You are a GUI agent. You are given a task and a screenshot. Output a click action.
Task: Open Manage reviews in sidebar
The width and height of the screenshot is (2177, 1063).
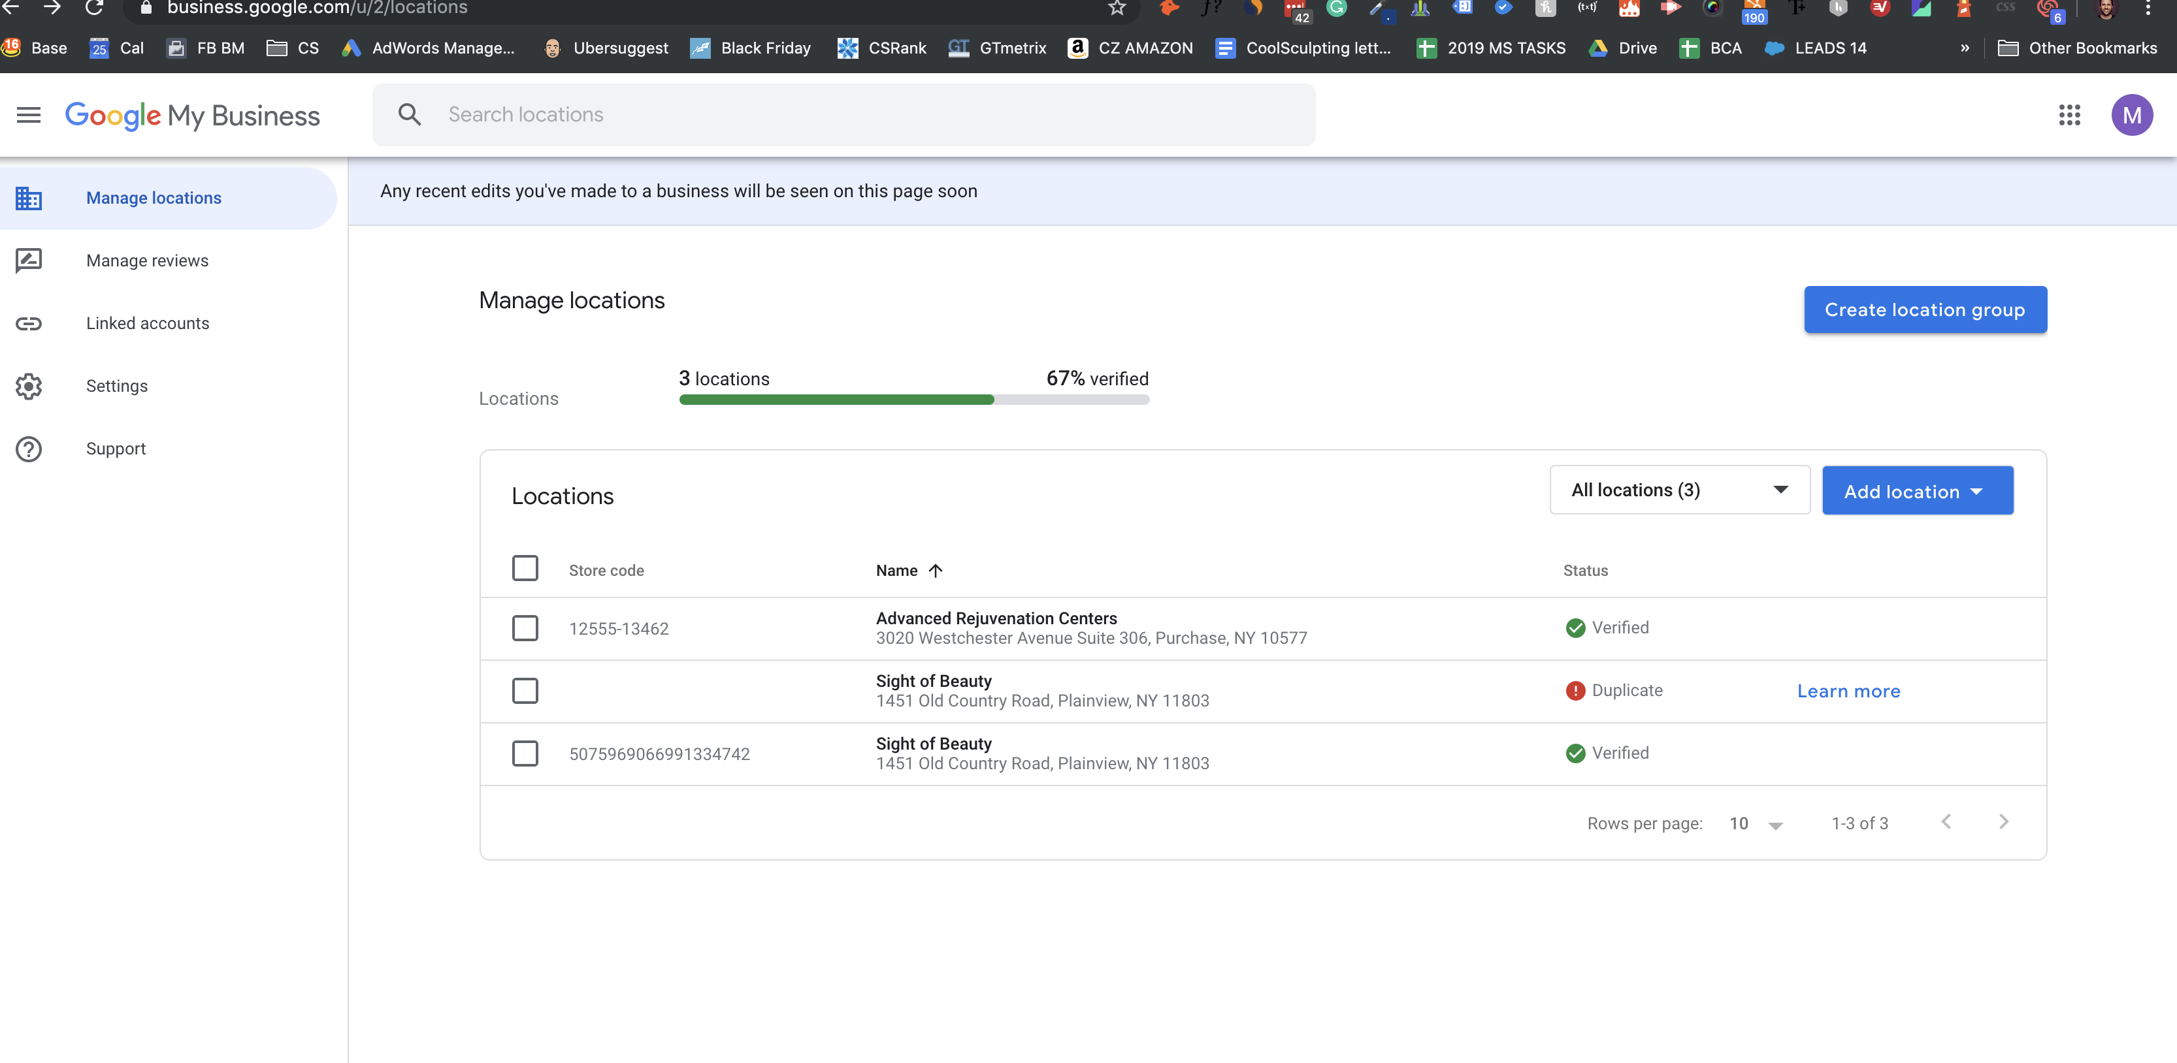[147, 261]
